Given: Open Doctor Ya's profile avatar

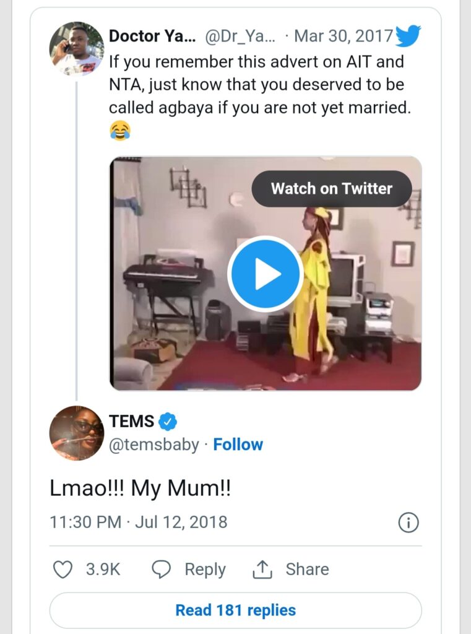Looking at the screenshot, I should tap(76, 48).
